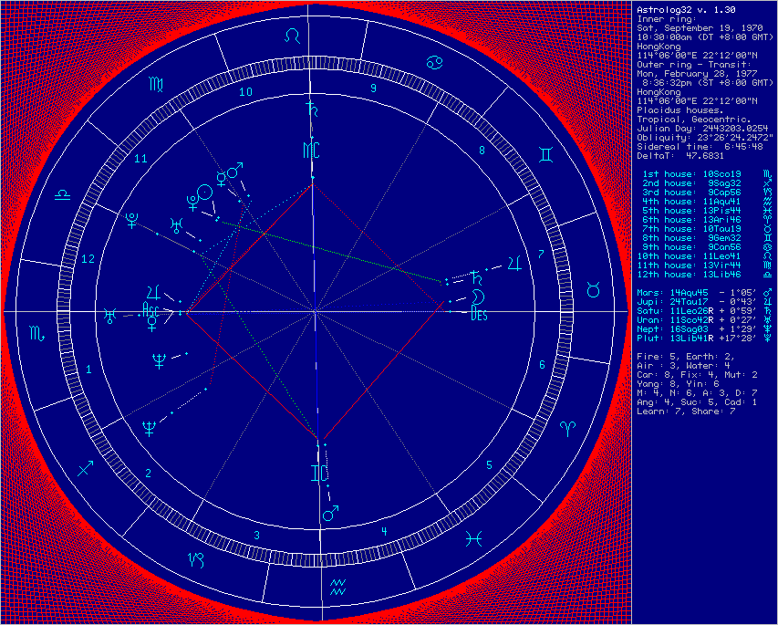Select the Pisces sign on the zodiac ring

click(x=473, y=539)
